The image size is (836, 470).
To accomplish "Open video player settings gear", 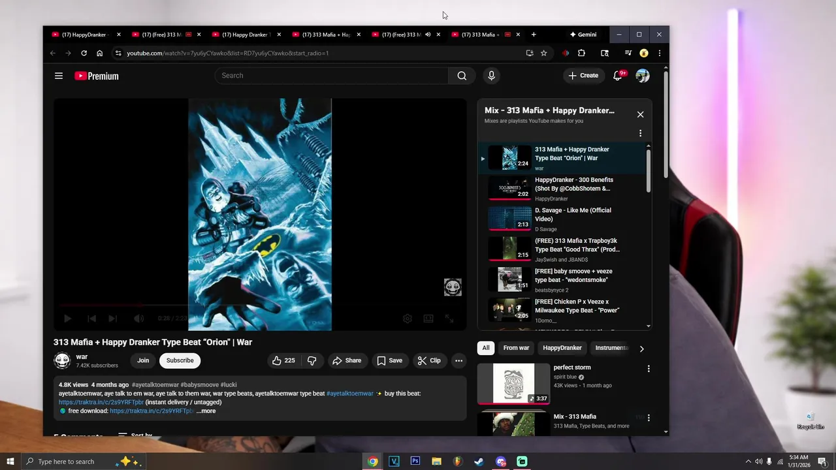I will pyautogui.click(x=408, y=319).
